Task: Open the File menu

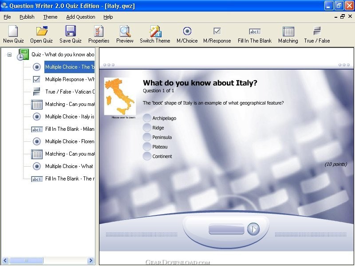Action: click(x=7, y=17)
